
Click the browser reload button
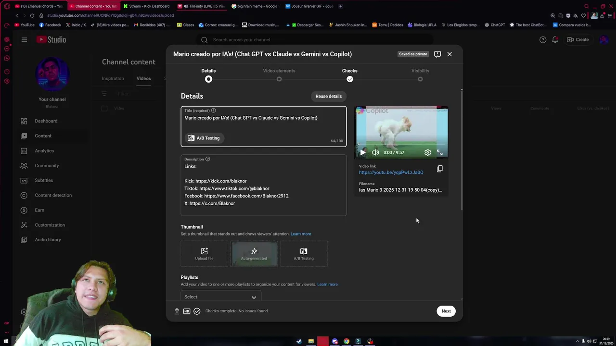tap(32, 15)
